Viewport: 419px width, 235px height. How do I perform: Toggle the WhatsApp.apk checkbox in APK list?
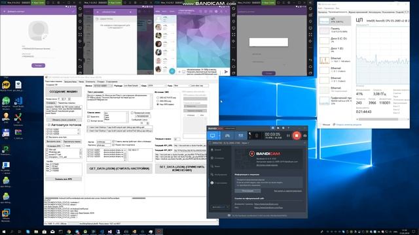click(x=47, y=152)
